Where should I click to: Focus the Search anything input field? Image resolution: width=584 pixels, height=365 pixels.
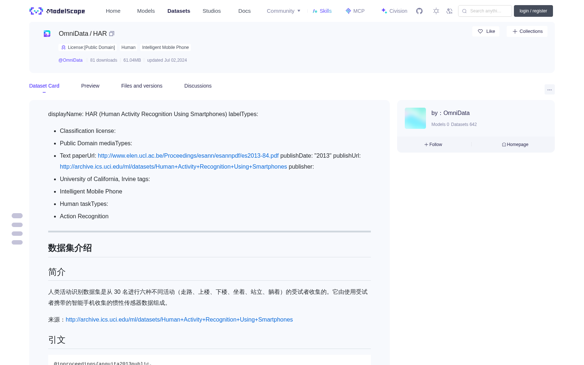(485, 11)
